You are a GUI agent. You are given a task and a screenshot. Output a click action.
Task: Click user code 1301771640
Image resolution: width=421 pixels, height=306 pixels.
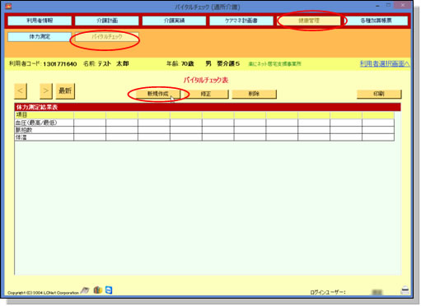point(60,64)
